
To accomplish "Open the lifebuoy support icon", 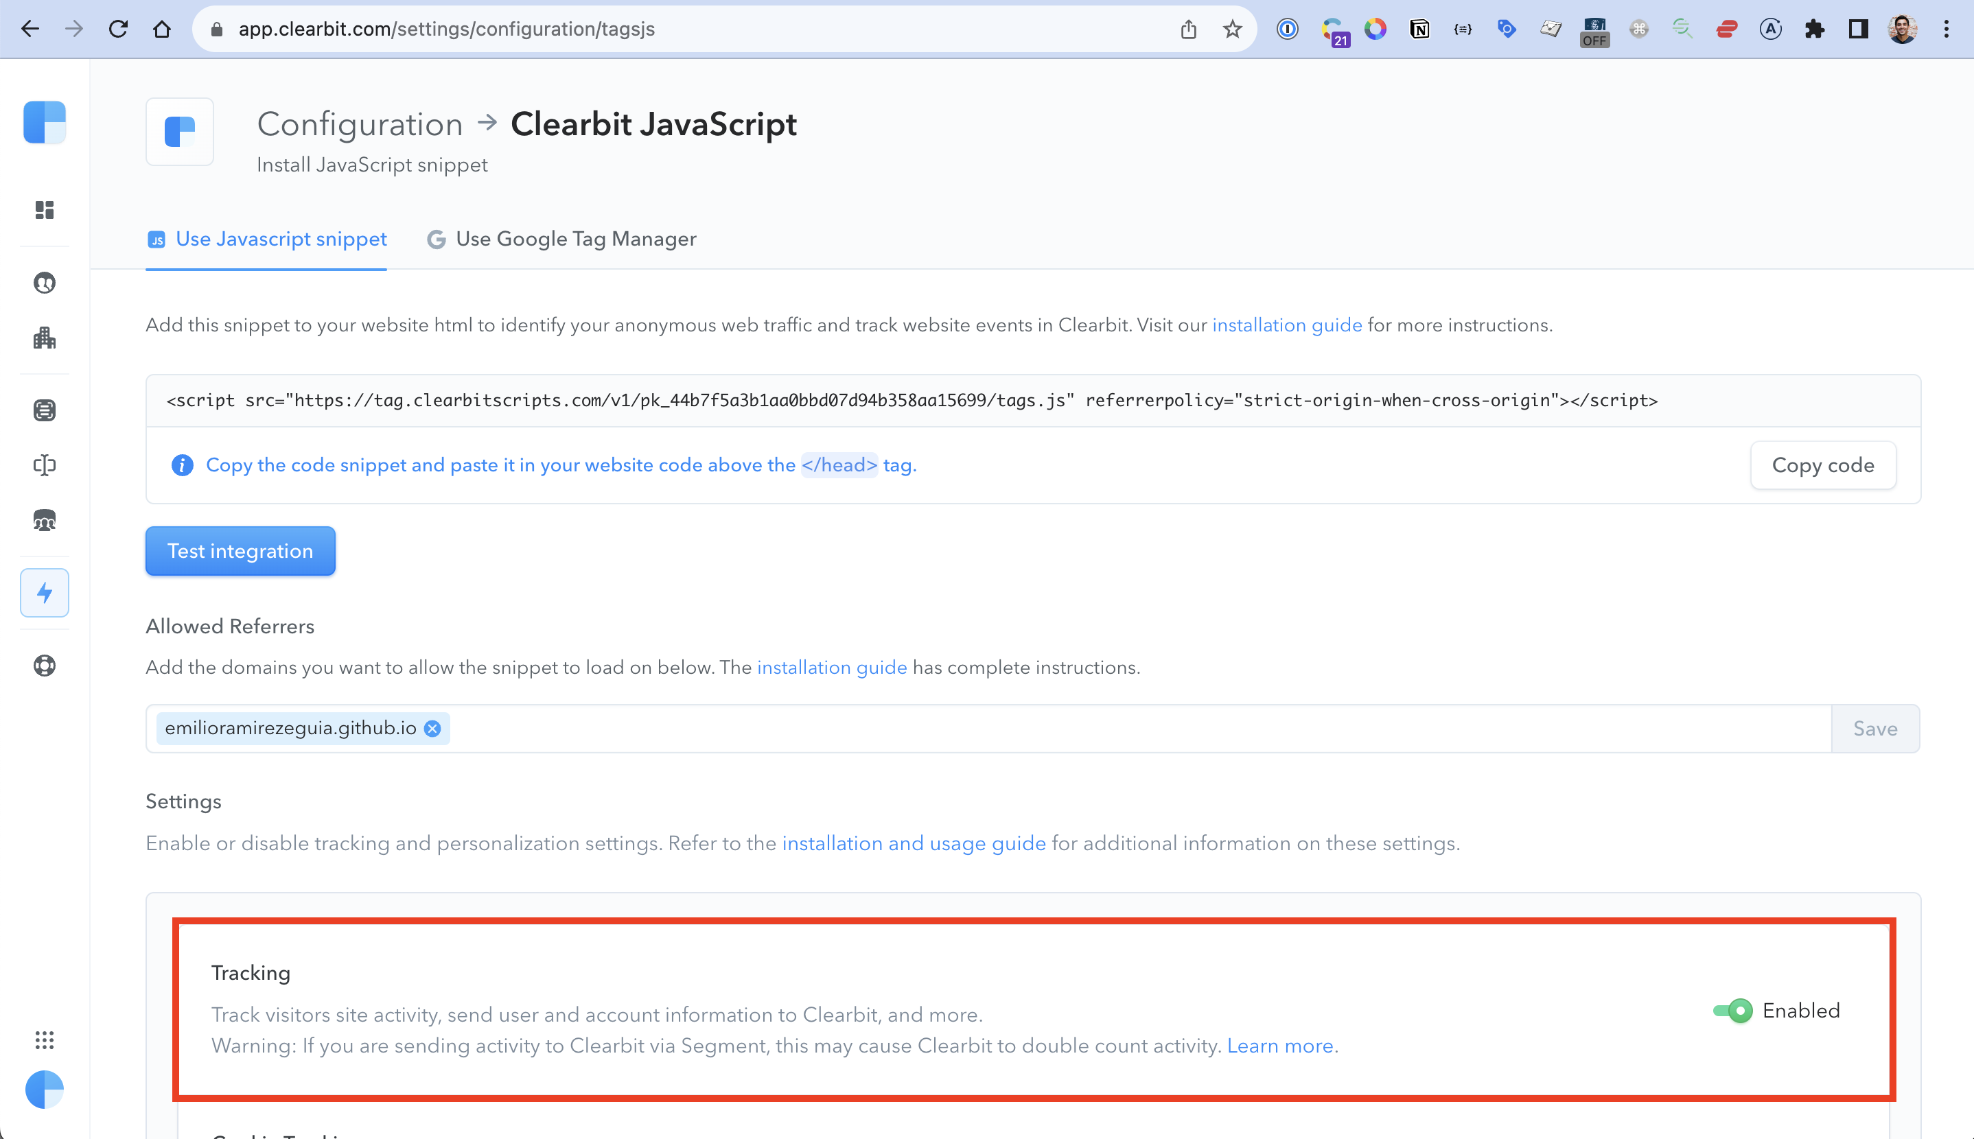I will 45,665.
